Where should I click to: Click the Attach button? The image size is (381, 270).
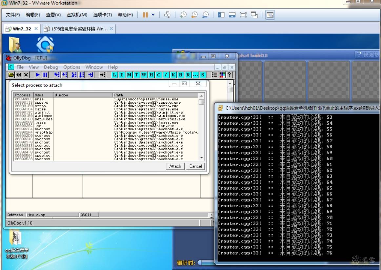(175, 166)
